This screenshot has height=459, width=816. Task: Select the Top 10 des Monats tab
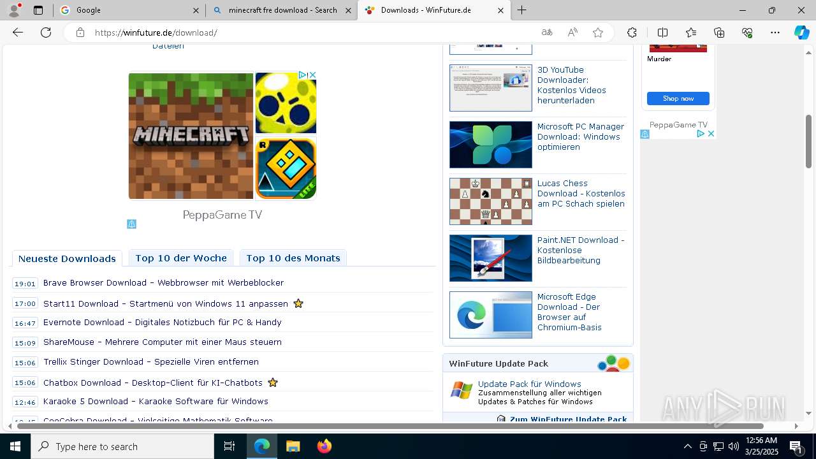point(293,258)
